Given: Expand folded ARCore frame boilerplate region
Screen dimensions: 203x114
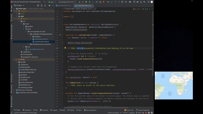Looking at the screenshot, I should (x=80, y=43).
